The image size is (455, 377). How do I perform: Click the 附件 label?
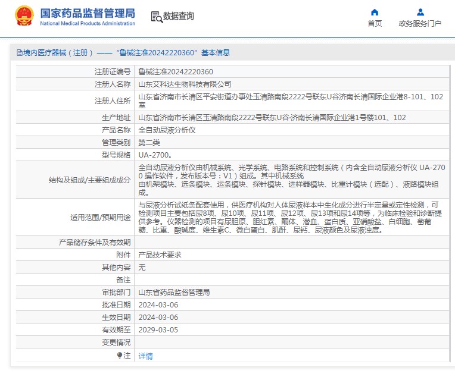pyautogui.click(x=123, y=255)
